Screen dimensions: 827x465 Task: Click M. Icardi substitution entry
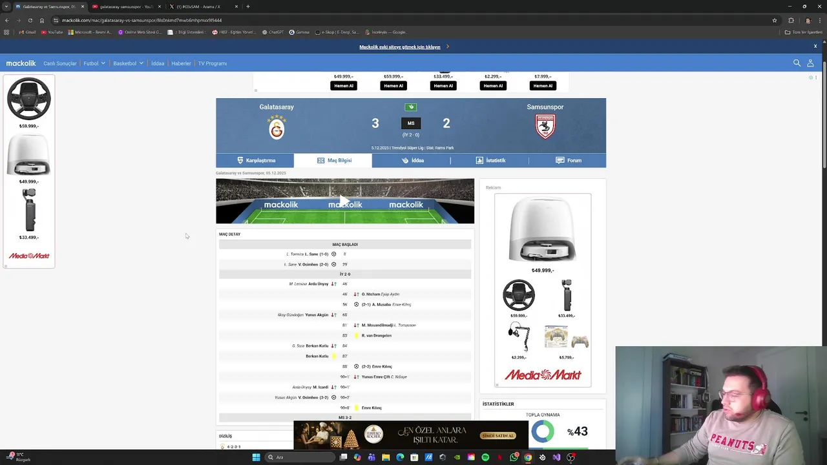click(320, 387)
